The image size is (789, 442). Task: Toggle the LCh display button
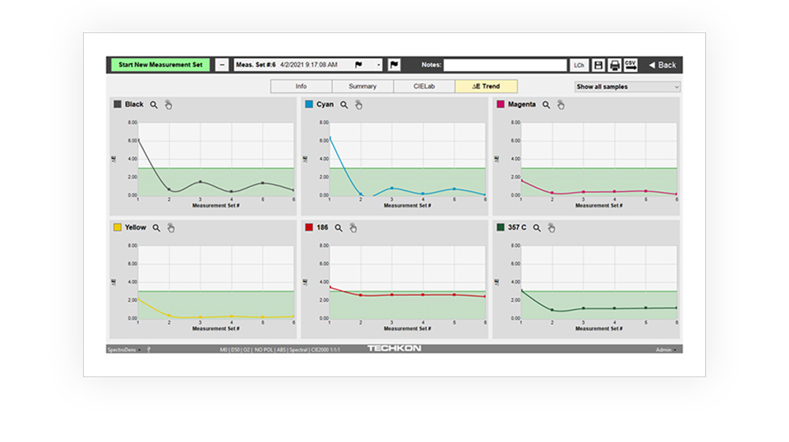tap(579, 65)
